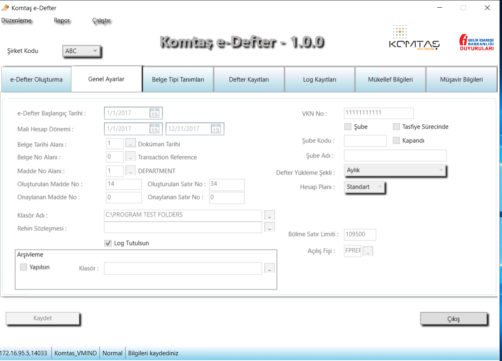Toggle the Şube checkbox
Image resolution: width=502 pixels, height=361 pixels.
pos(348,127)
